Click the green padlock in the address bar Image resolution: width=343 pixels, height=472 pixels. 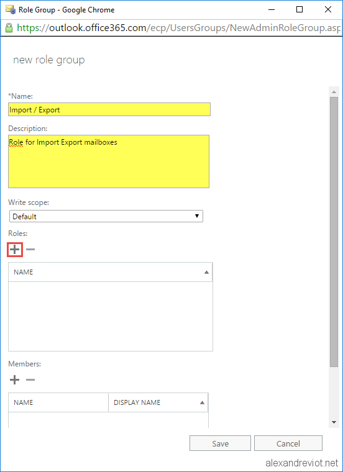tap(9, 28)
